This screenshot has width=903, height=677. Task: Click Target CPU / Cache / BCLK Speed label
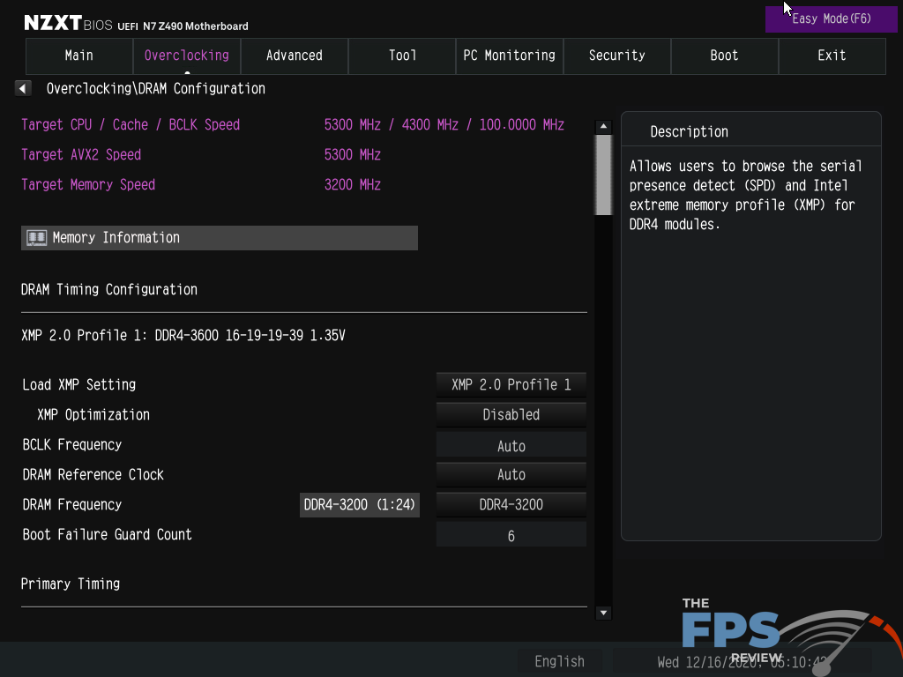(x=131, y=125)
